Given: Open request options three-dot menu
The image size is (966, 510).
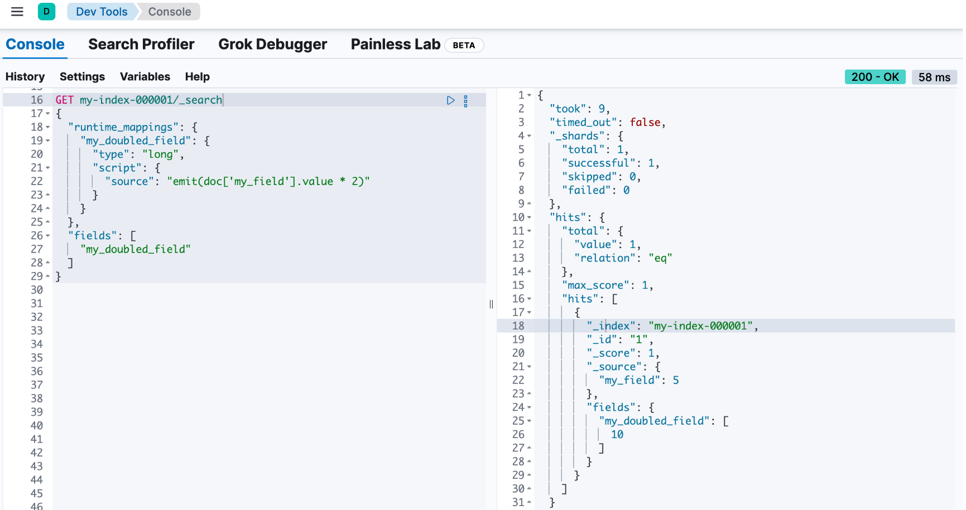Looking at the screenshot, I should [x=465, y=100].
